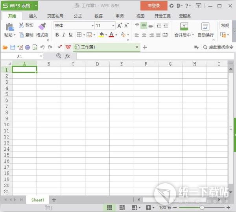Viewport: 236px width, 212px height.
Task: Save workbook with the floppy disk icon
Action: point(13,47)
